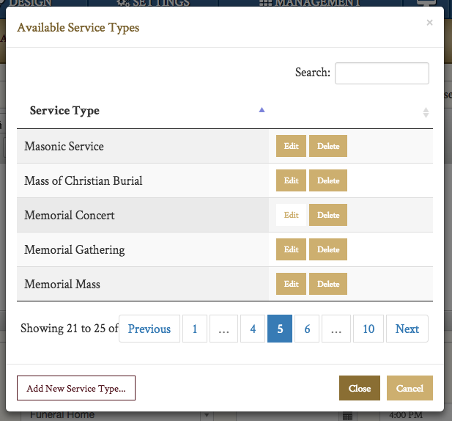The width and height of the screenshot is (452, 421).
Task: Delete Mass of Christian Burial
Action: 327,180
